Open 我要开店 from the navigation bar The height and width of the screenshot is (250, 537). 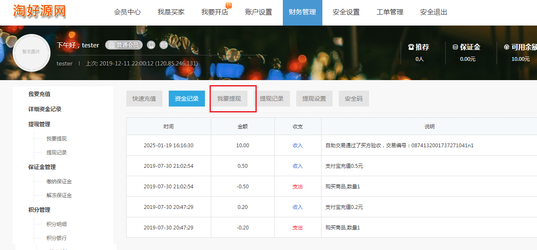215,12
